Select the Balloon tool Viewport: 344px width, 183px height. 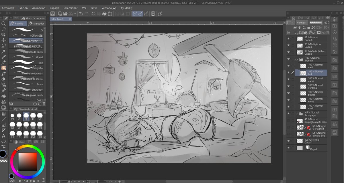click(4, 141)
